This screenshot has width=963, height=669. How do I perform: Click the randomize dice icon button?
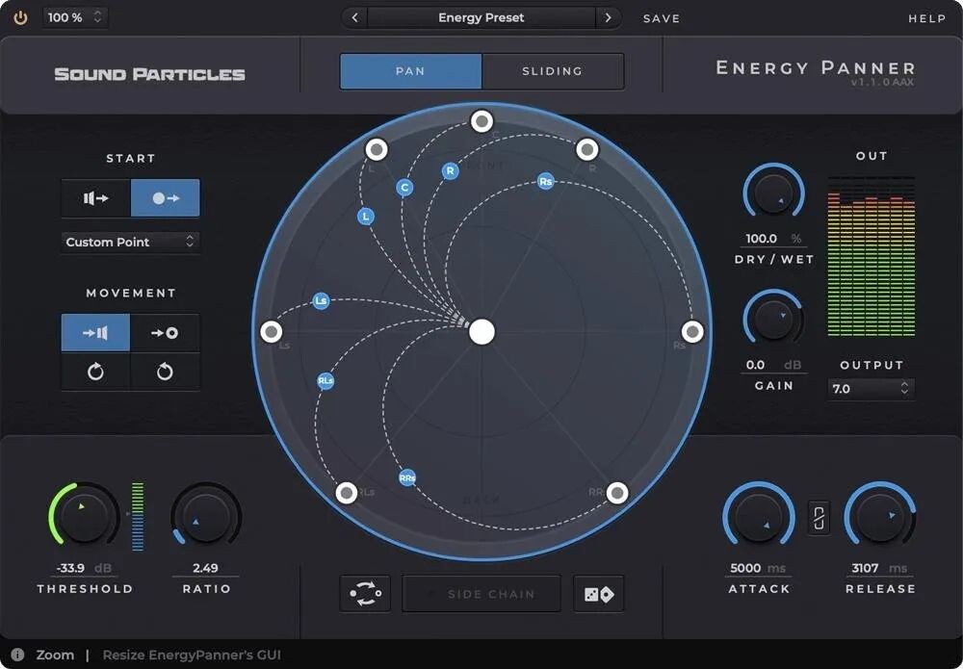tap(599, 594)
